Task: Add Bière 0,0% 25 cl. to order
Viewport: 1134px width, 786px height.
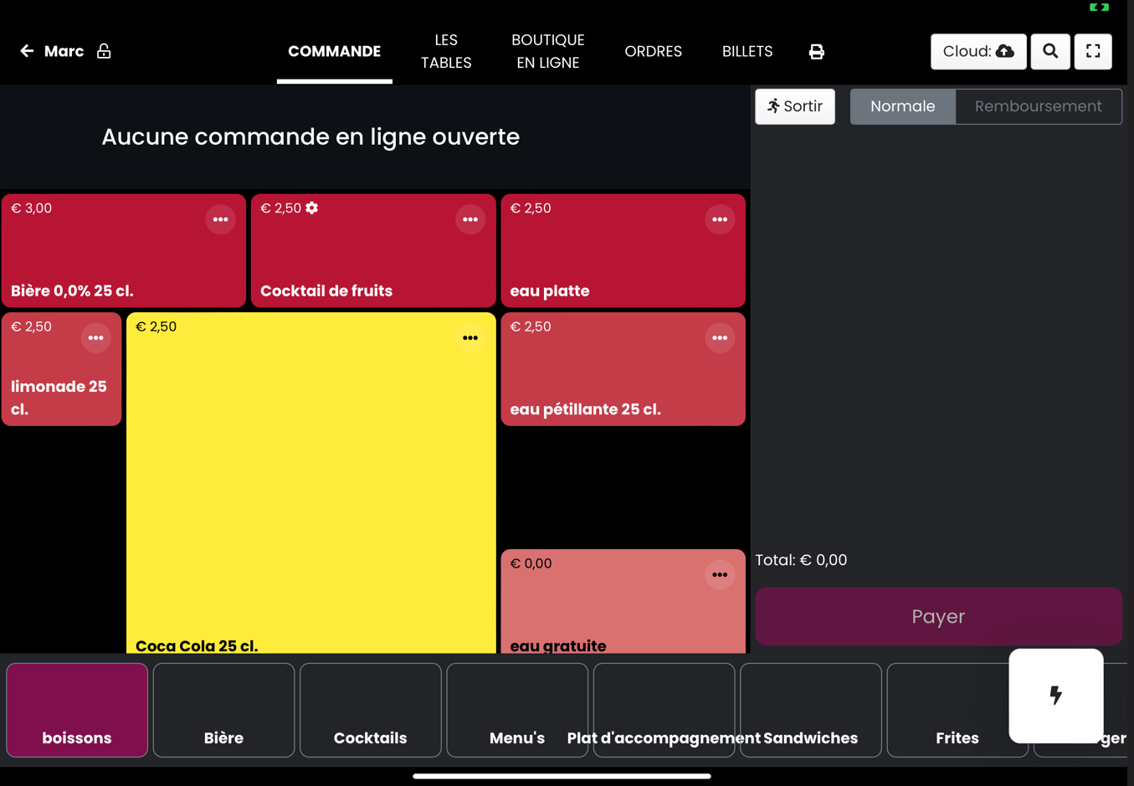Action: click(124, 251)
